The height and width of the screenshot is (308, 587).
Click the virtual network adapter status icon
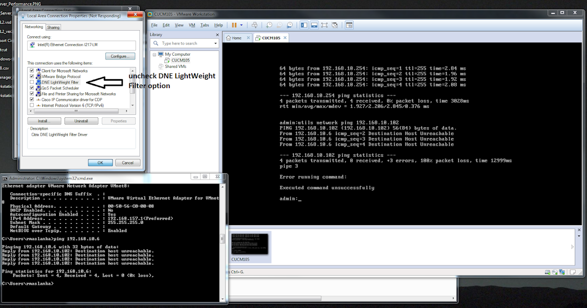coord(562,272)
